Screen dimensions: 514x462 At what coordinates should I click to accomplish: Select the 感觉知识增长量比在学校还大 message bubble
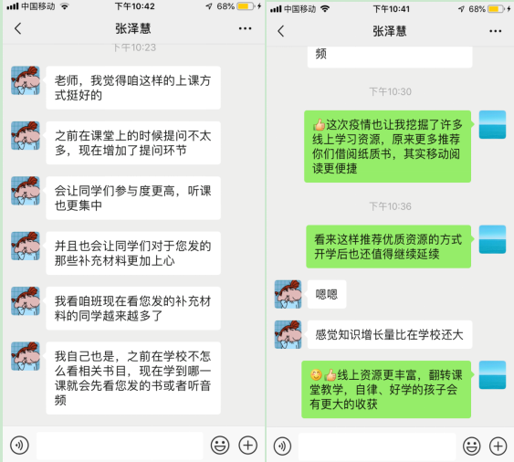pos(390,334)
